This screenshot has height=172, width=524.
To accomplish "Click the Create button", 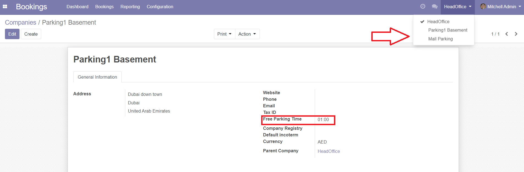I will tap(31, 34).
